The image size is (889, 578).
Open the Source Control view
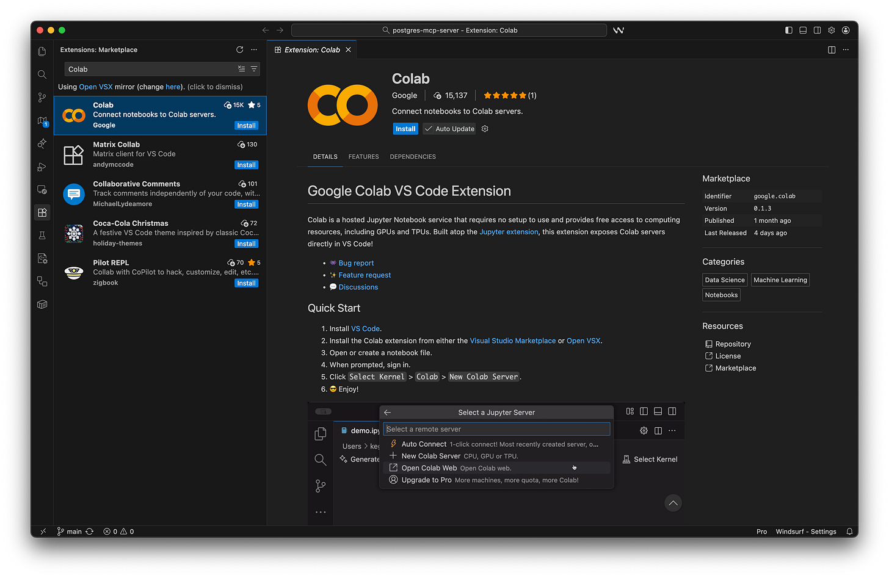(x=42, y=98)
